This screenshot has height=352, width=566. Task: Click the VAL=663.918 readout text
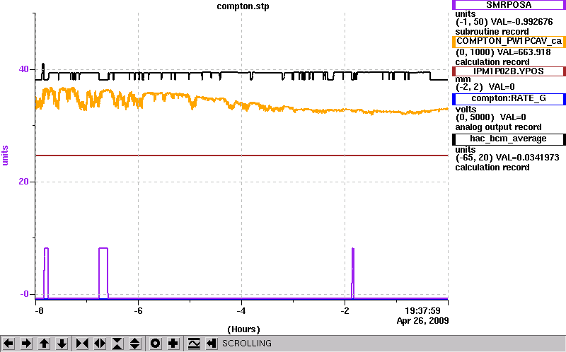pos(524,52)
